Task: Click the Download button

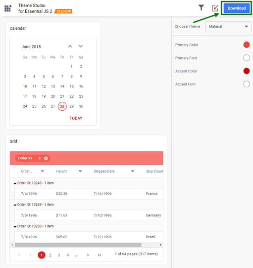Action: pyautogui.click(x=237, y=8)
